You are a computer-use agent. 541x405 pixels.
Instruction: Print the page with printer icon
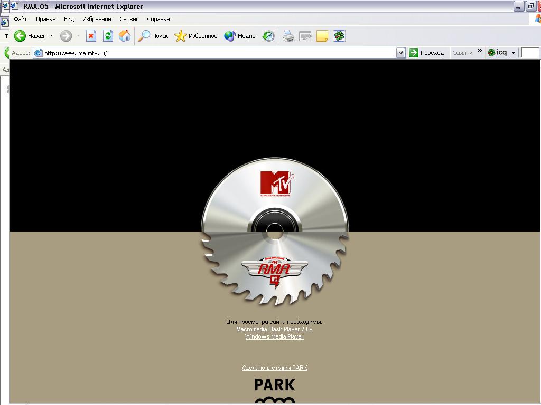point(288,36)
